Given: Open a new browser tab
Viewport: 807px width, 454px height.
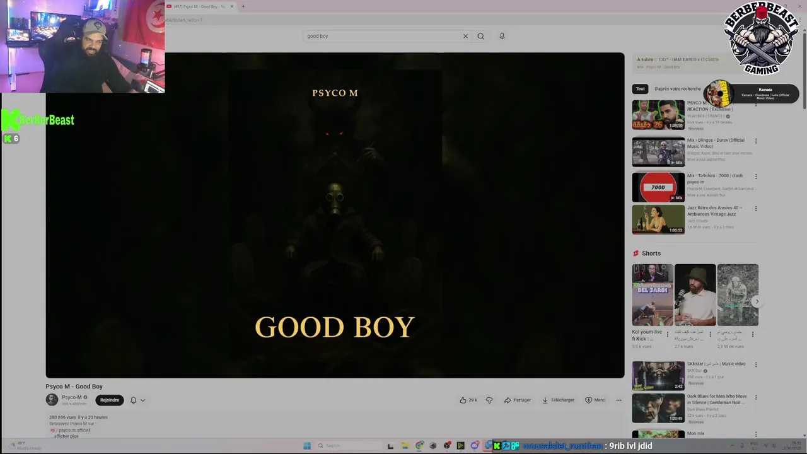Looking at the screenshot, I should click(x=243, y=6).
